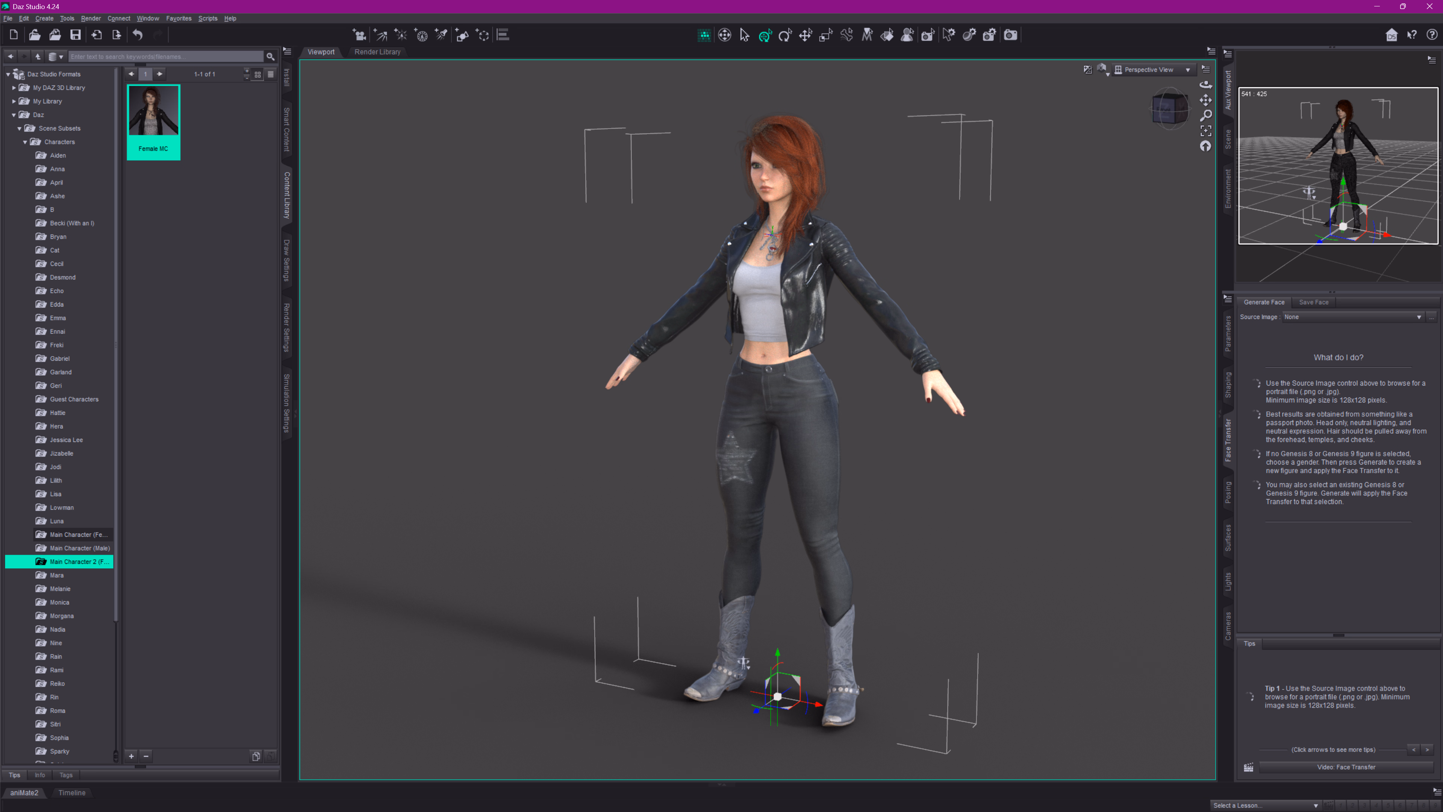The height and width of the screenshot is (812, 1443).
Task: Switch content library to list view
Action: (x=271, y=74)
